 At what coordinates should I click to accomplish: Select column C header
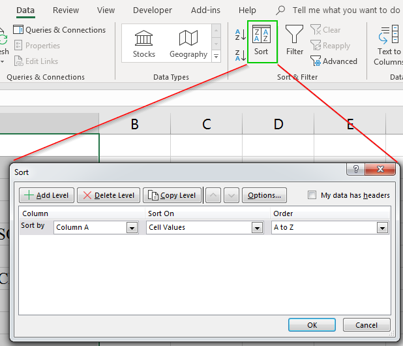206,124
